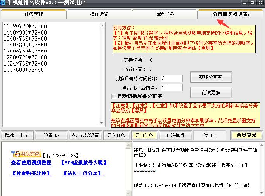Viewport: 265px width, 196px height.
Task: Open 设置UA settings
Action: (x=51, y=135)
